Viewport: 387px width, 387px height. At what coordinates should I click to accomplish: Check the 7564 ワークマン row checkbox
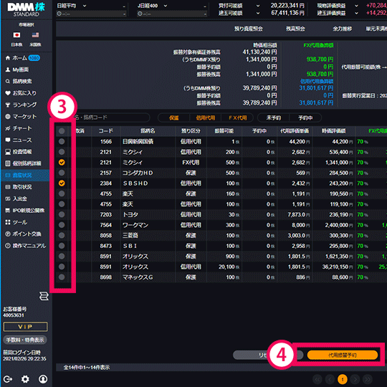pyautogui.click(x=62, y=225)
